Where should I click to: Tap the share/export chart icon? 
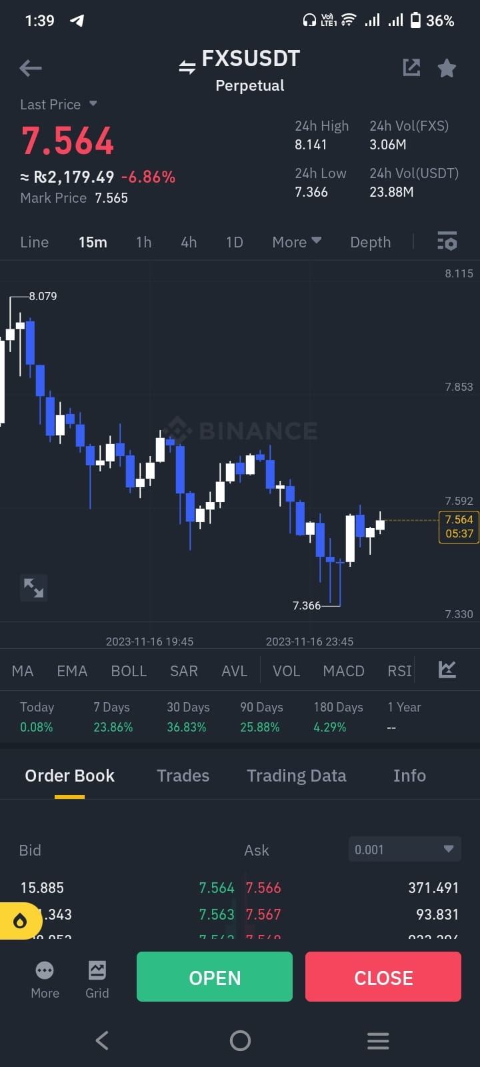[x=412, y=67]
